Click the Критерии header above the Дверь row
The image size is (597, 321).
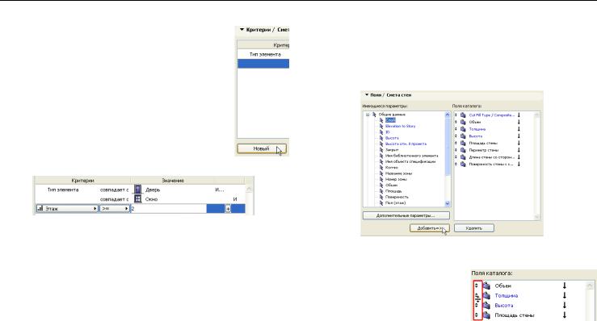[82, 181]
